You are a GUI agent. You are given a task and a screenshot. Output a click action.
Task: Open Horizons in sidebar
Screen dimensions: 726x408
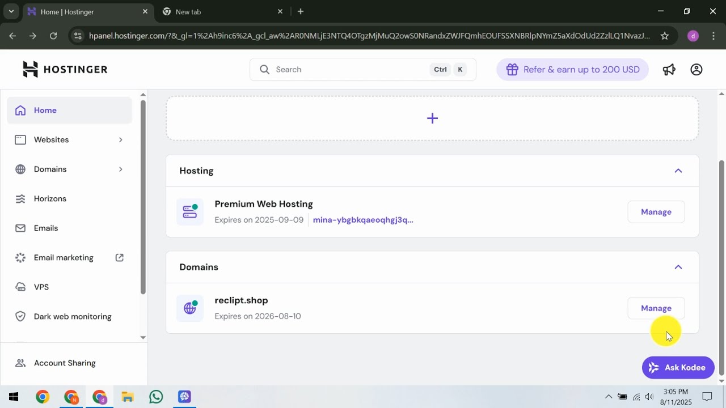[69, 199]
